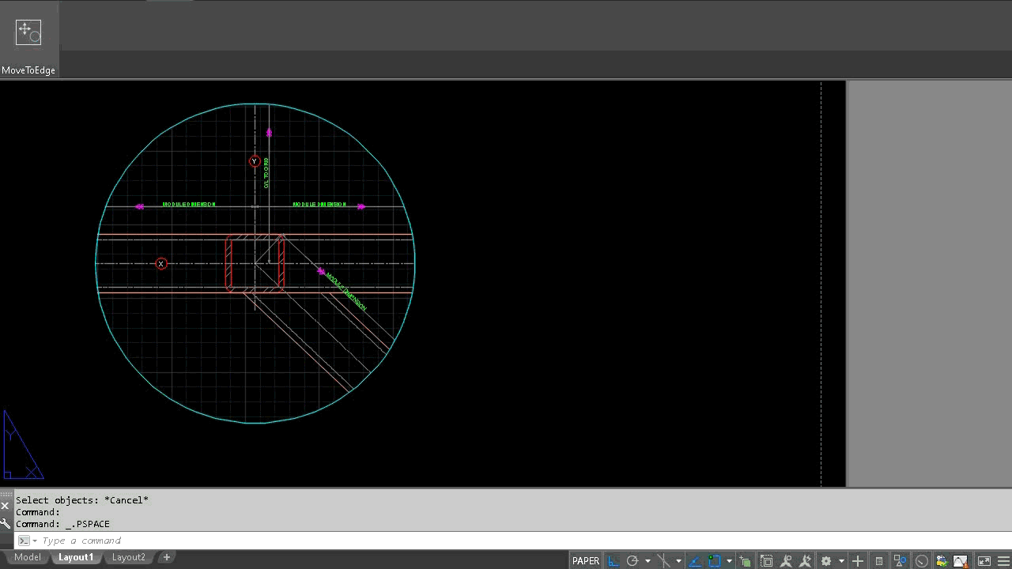The image size is (1012, 569).
Task: Toggle object snap square icon
Action: pos(714,561)
